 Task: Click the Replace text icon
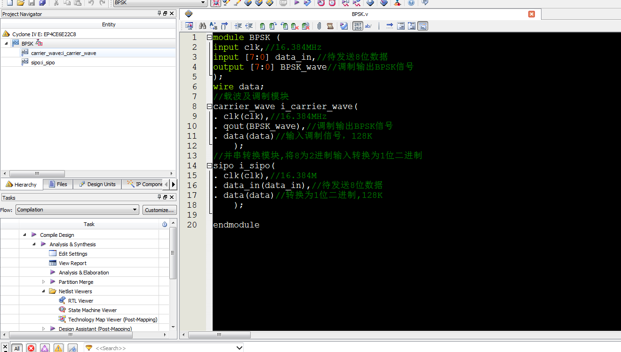pyautogui.click(x=213, y=26)
